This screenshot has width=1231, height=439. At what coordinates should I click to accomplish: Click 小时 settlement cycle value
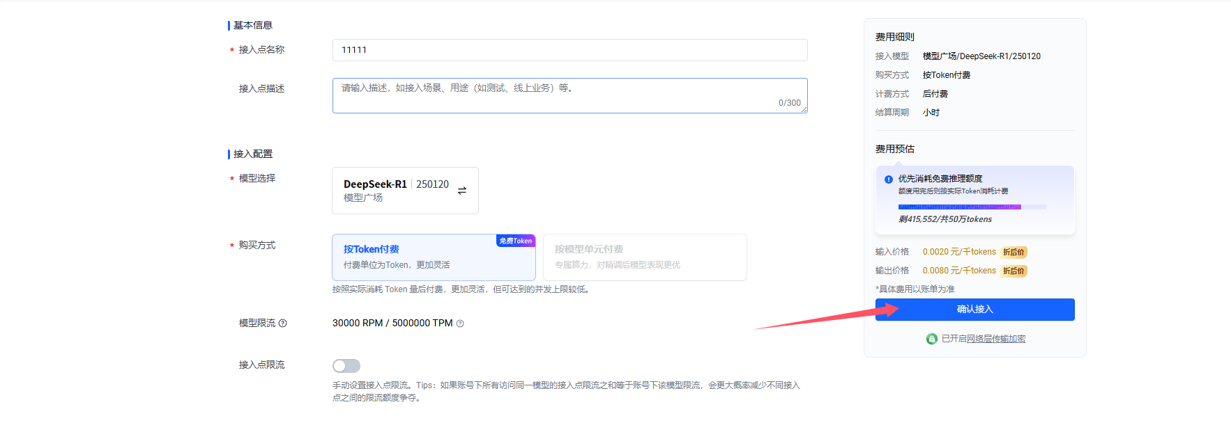tap(931, 113)
